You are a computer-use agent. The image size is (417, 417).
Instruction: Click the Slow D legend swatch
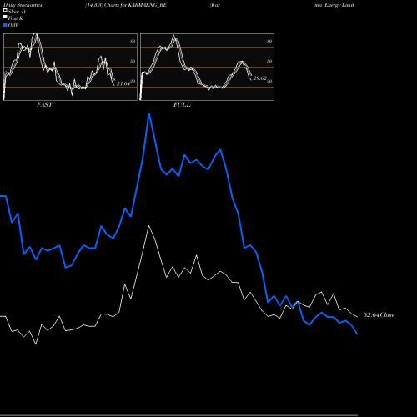point(5,11)
